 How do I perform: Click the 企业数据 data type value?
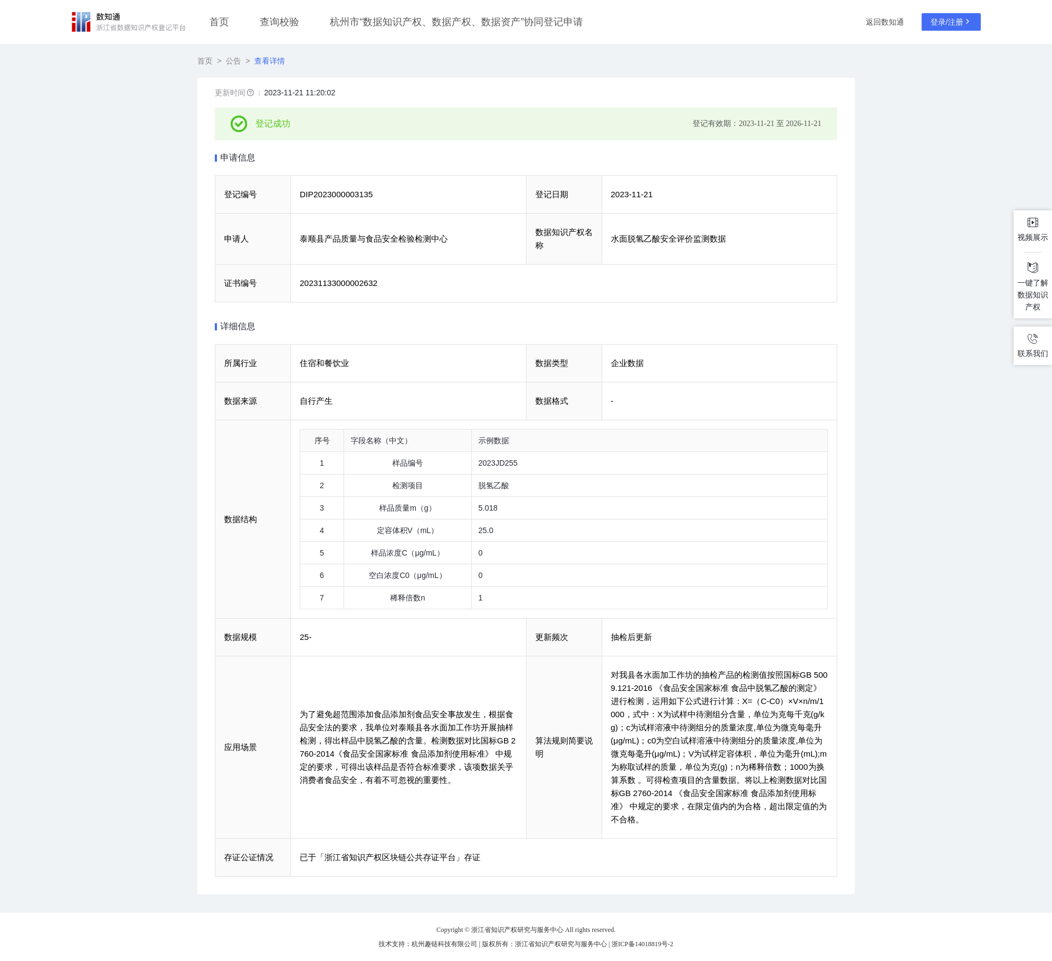627,363
